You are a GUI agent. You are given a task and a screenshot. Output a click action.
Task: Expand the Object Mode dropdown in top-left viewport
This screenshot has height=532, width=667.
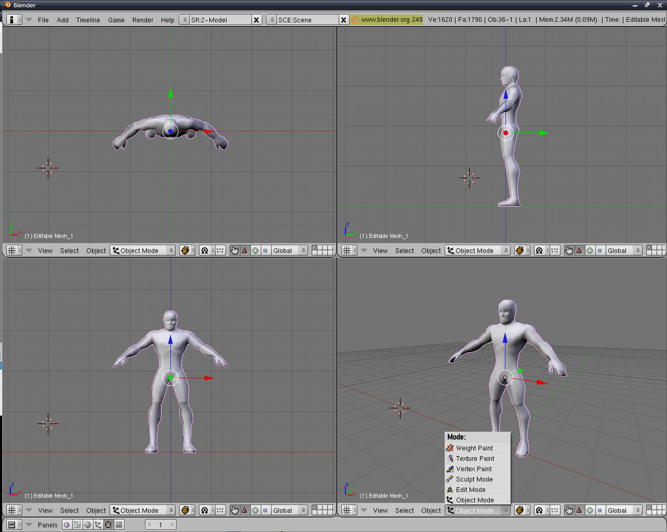coord(143,251)
